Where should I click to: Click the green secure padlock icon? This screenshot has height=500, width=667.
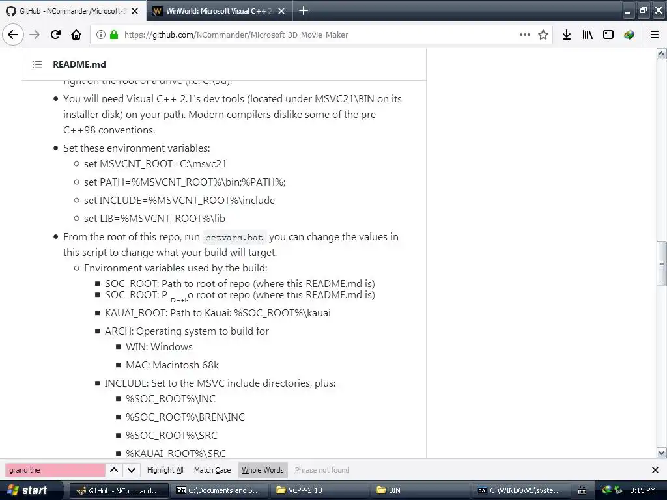tap(114, 35)
